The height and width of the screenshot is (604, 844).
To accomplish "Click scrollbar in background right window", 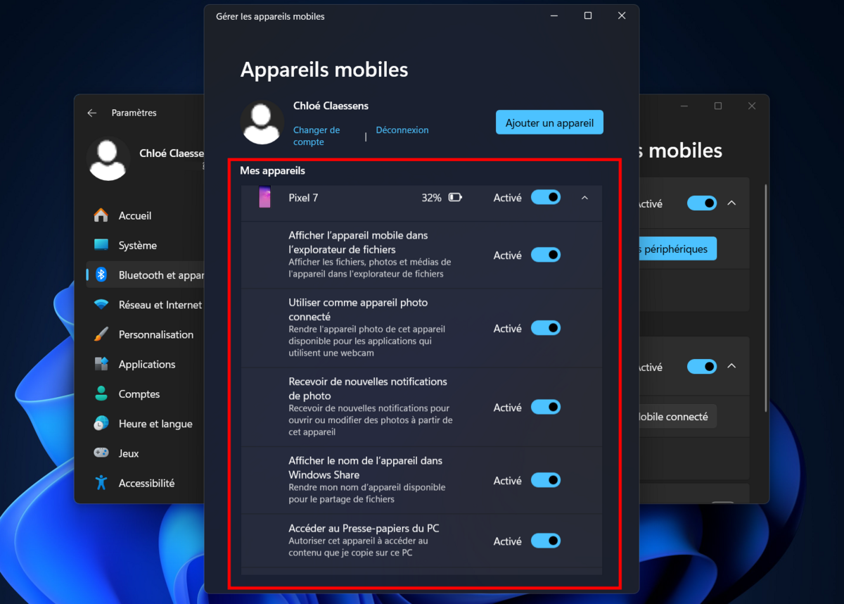I will tap(765, 298).
